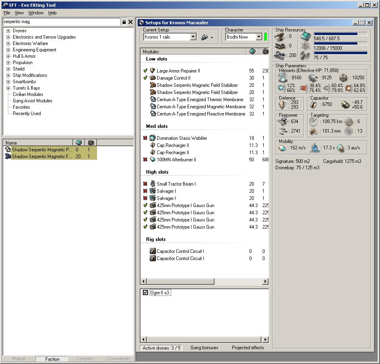
Task: Clear the serpentis mag search with the X button
Action: click(131, 22)
